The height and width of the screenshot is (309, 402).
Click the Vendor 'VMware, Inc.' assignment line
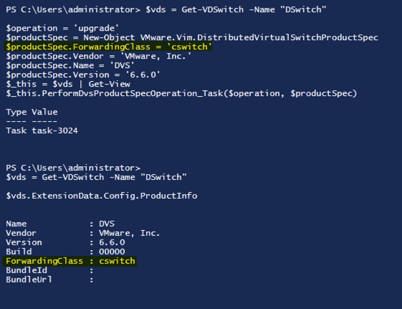point(98,56)
